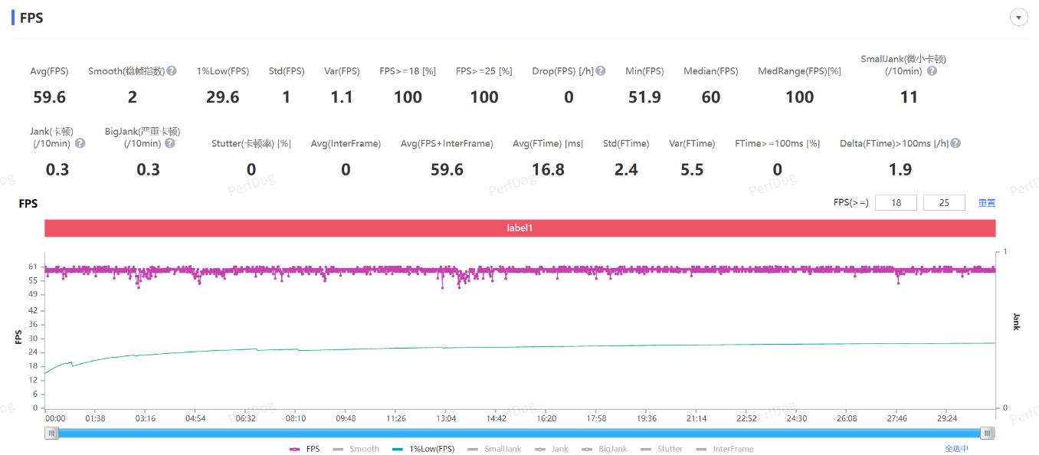The image size is (1039, 455).
Task: Click the help icon by Delta(FTime)>100ms
Action: [x=955, y=143]
